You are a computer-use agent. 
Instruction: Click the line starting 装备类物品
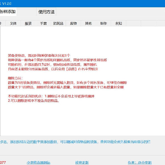[x=39, y=55]
